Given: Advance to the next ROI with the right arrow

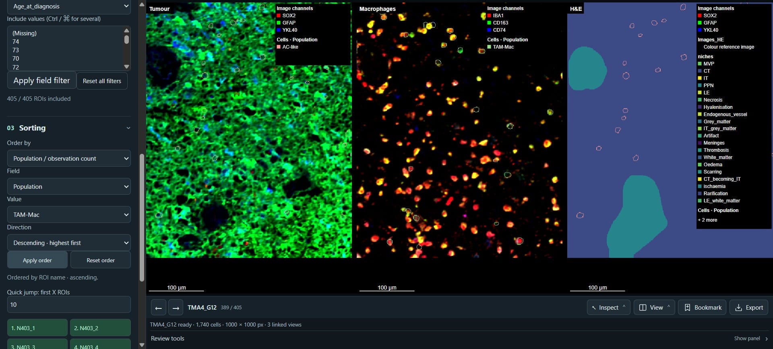Looking at the screenshot, I should pos(176,308).
